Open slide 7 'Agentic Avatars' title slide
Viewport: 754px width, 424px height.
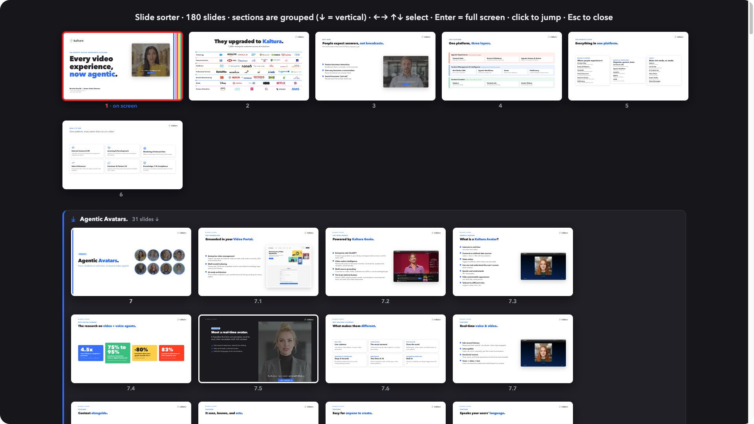(131, 262)
